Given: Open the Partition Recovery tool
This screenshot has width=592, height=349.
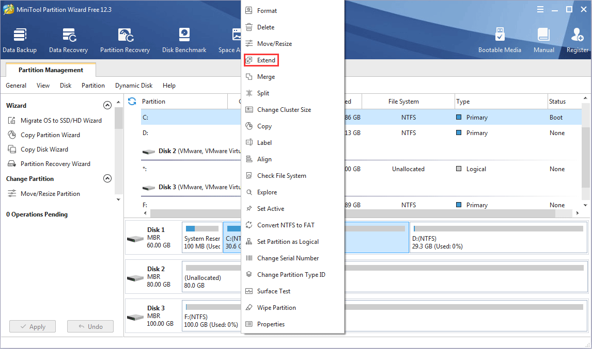Looking at the screenshot, I should 125,40.
